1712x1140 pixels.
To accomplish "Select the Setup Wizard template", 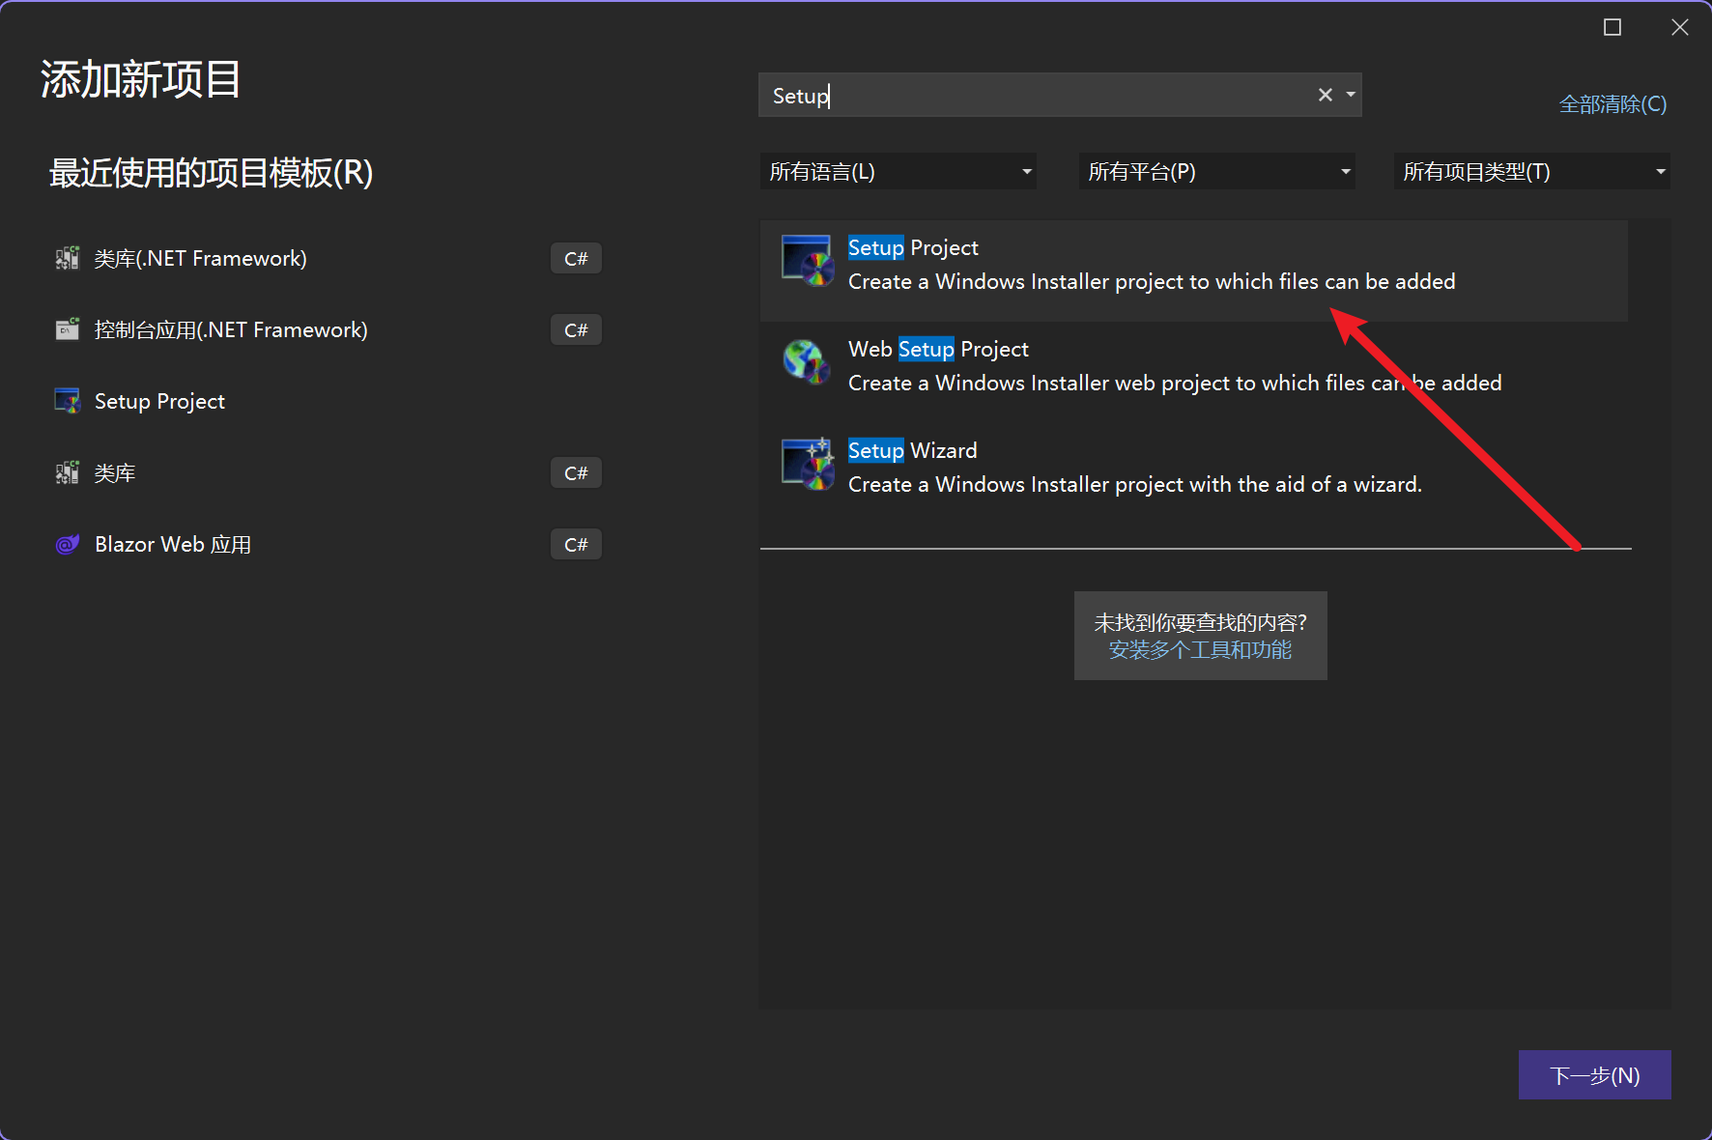I will pyautogui.click(x=1194, y=473).
